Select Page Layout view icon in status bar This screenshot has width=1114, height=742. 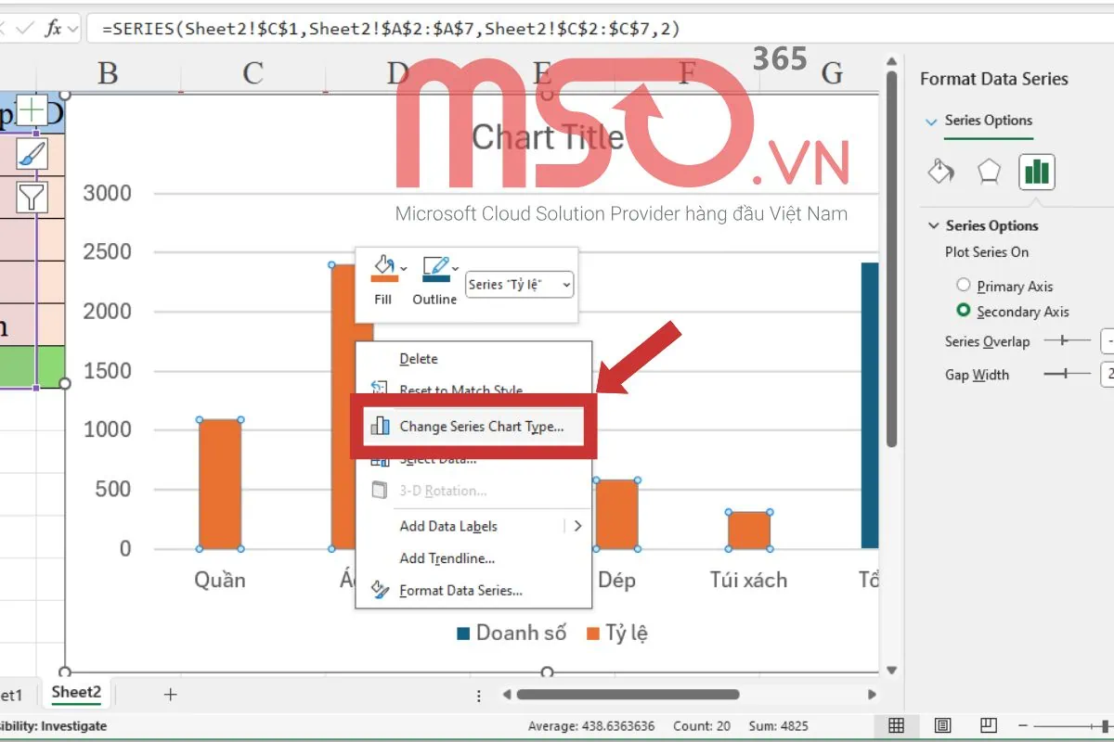[x=942, y=725]
